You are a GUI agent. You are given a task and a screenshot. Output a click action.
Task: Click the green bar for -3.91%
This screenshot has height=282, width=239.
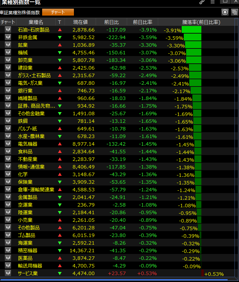click(x=191, y=29)
